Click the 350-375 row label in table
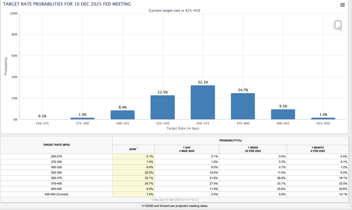Viewport: 352px width, 210px height. (x=56, y=178)
